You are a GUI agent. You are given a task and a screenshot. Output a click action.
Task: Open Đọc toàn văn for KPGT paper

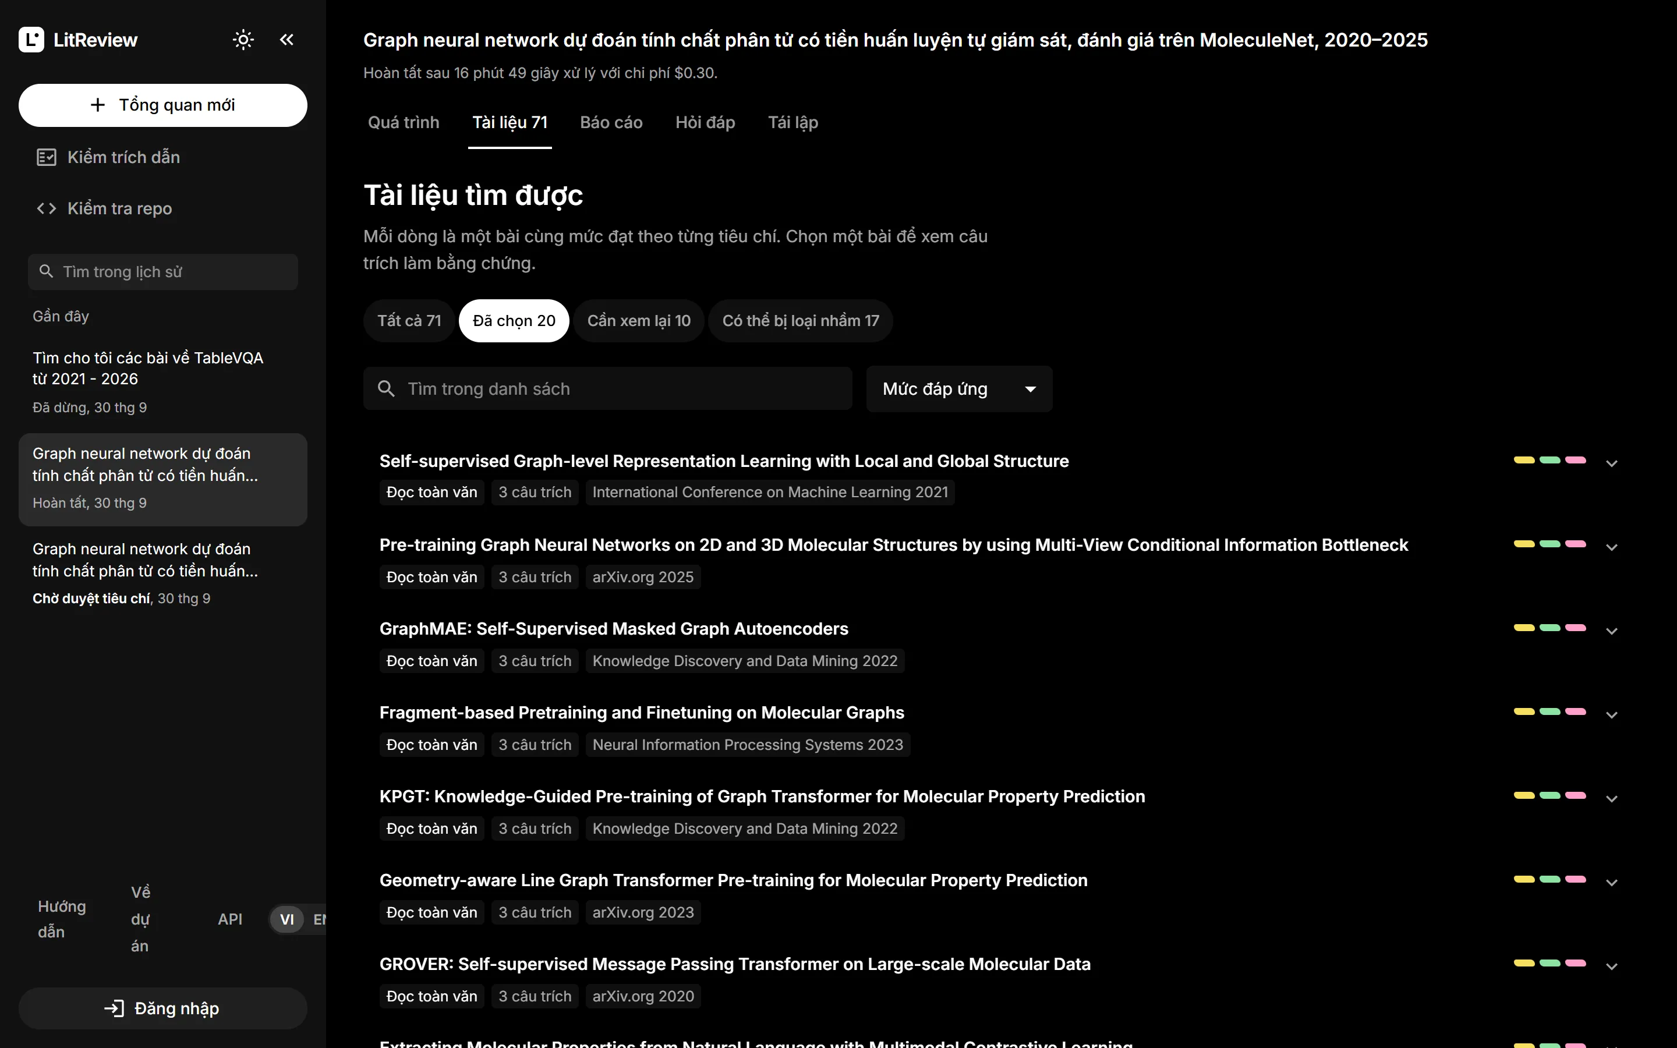coord(431,829)
